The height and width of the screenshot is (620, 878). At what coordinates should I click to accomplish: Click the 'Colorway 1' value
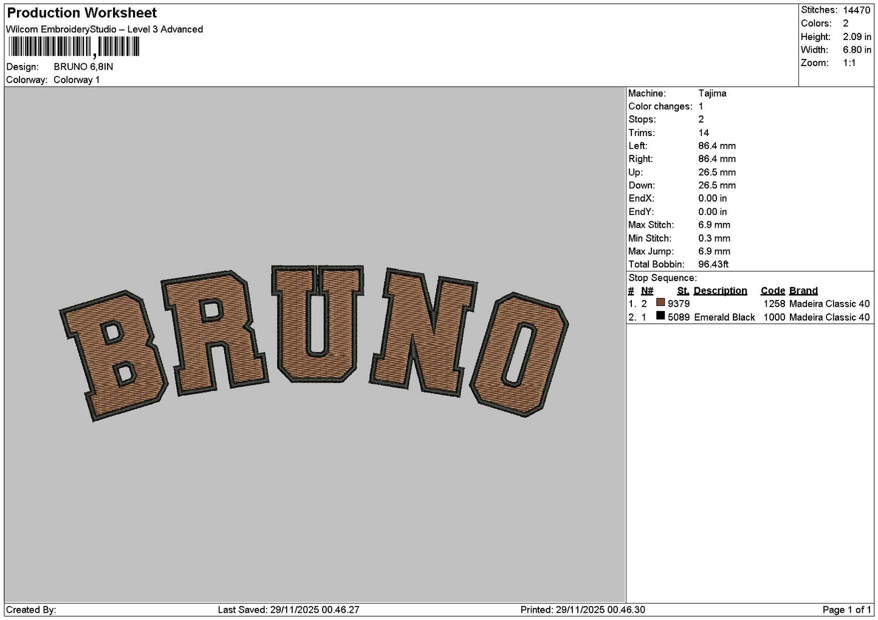[77, 80]
